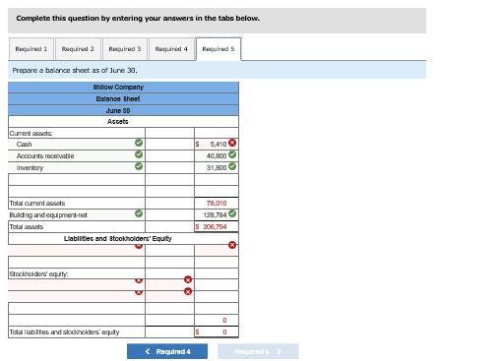The image size is (501, 361).
Task: Click the Total current assets label
Action: pyautogui.click(x=37, y=204)
